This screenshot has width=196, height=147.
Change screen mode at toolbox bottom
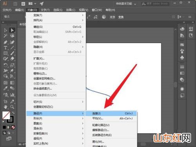coord(9,139)
